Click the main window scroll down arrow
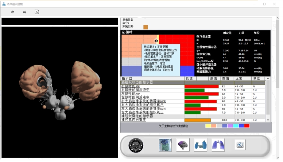The width and height of the screenshot is (283, 162). click(278, 158)
